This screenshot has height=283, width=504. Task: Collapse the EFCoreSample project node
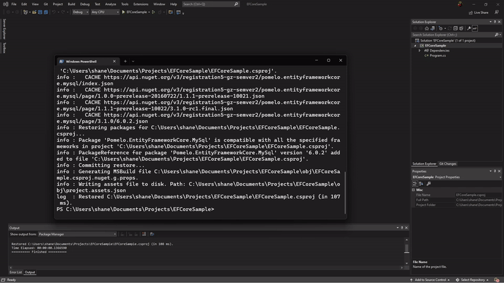click(415, 45)
